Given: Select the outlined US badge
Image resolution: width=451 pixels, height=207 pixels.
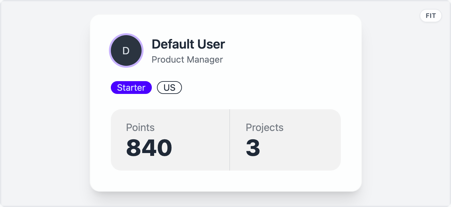Looking at the screenshot, I should (x=169, y=88).
